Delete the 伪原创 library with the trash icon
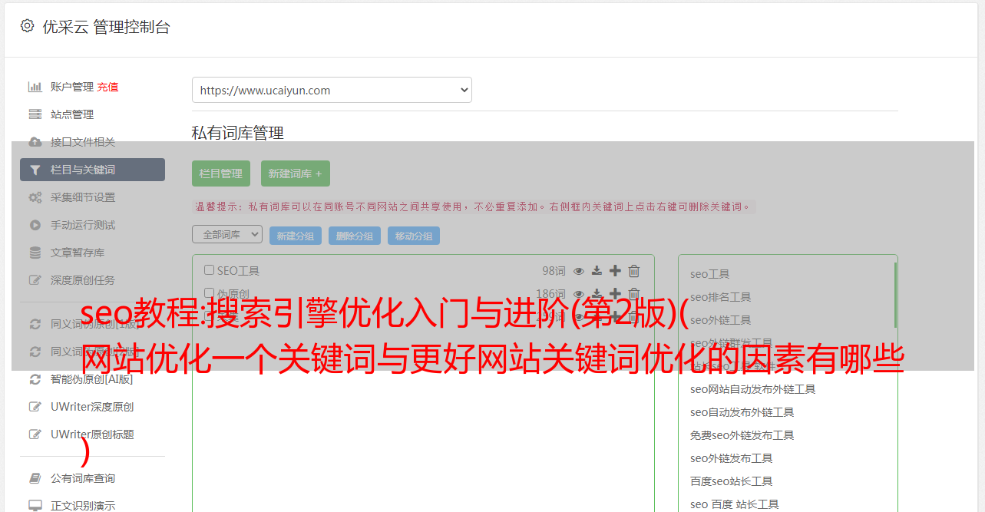985x512 pixels. [634, 294]
